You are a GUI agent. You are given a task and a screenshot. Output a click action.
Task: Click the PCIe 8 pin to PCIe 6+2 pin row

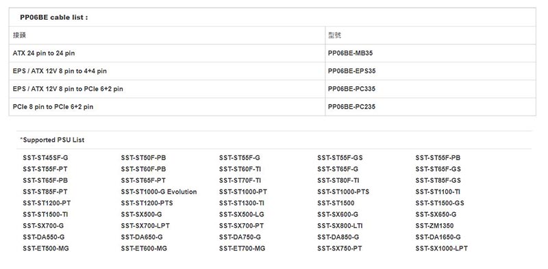pyautogui.click(x=272, y=107)
